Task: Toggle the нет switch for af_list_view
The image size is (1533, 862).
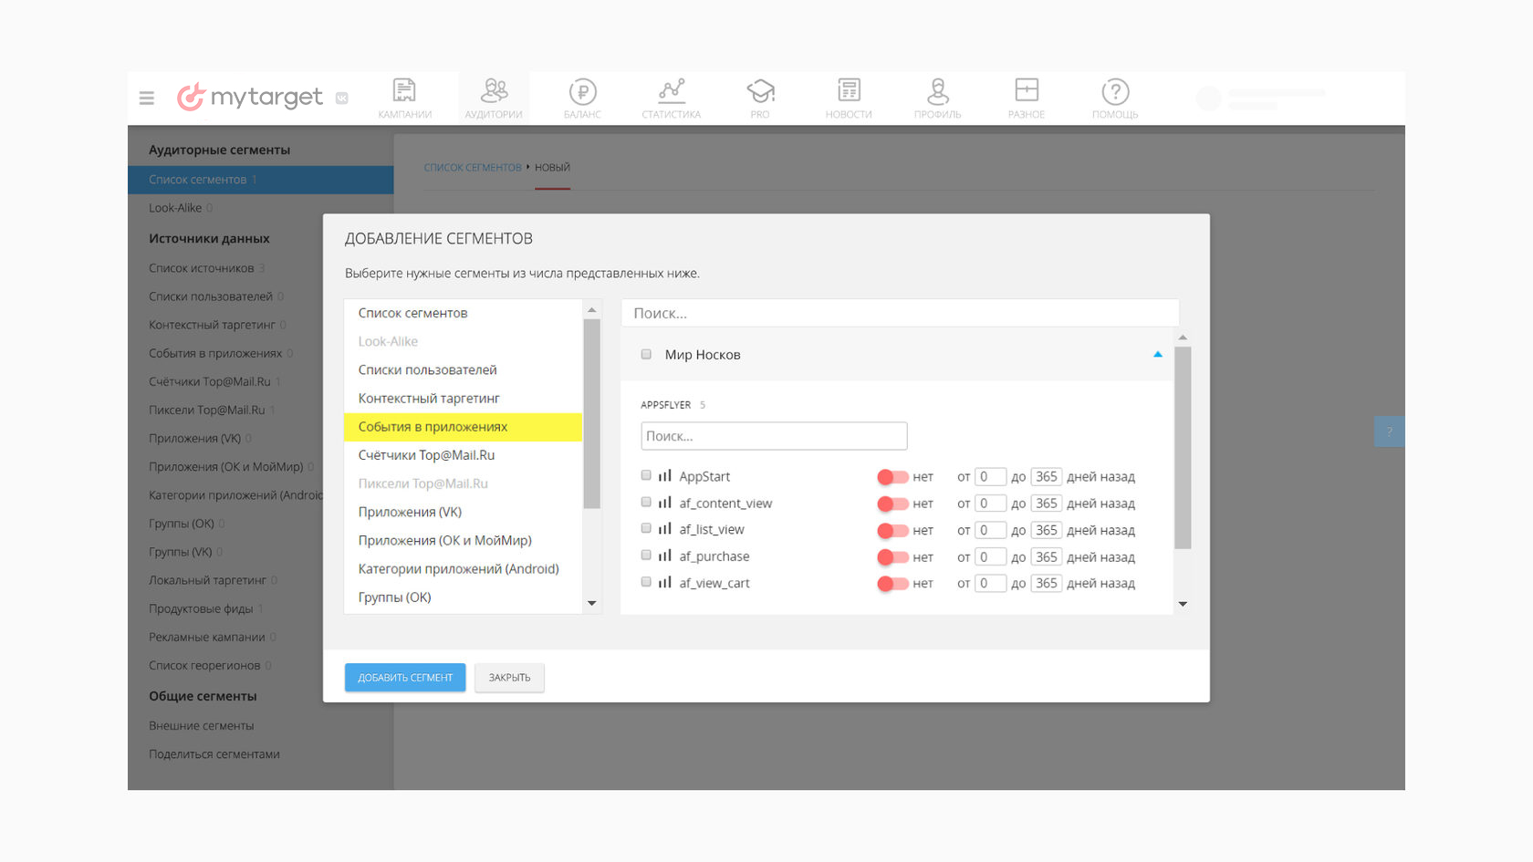Action: click(892, 530)
